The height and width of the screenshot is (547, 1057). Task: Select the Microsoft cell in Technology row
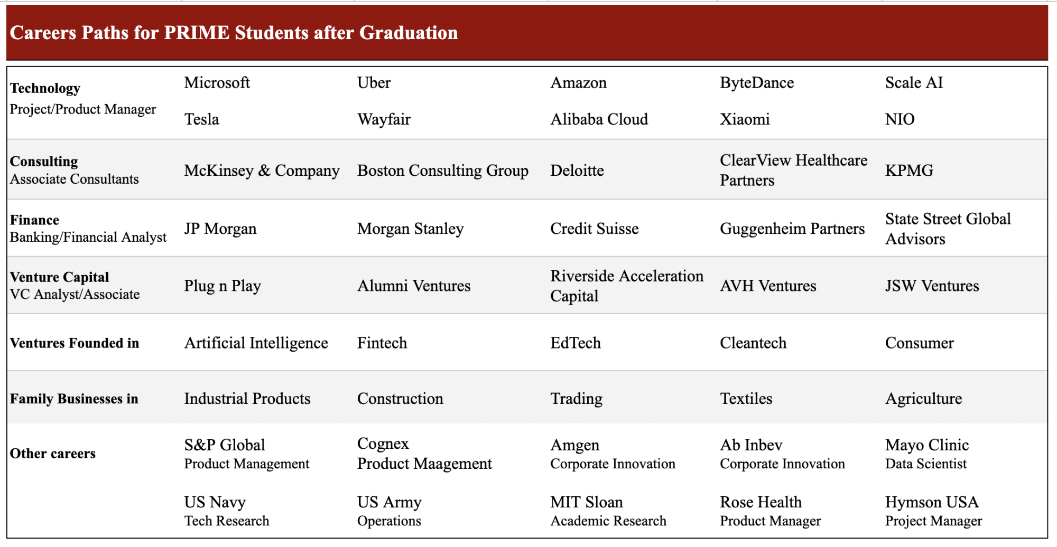pyautogui.click(x=217, y=82)
